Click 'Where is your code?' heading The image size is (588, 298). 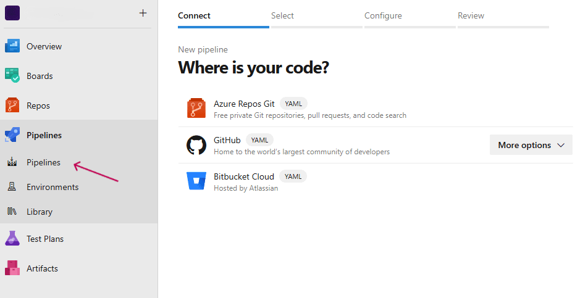[253, 68]
